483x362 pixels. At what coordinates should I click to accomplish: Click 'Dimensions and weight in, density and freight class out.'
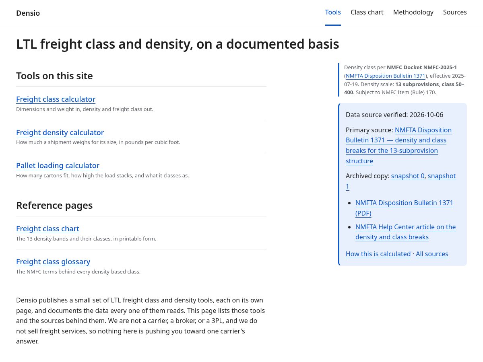click(85, 109)
